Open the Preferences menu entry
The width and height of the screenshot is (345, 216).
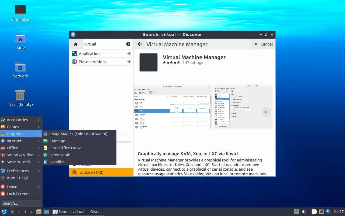pos(21,171)
